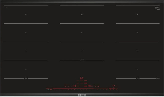Set power level 1 on the slider scale

[57, 90]
